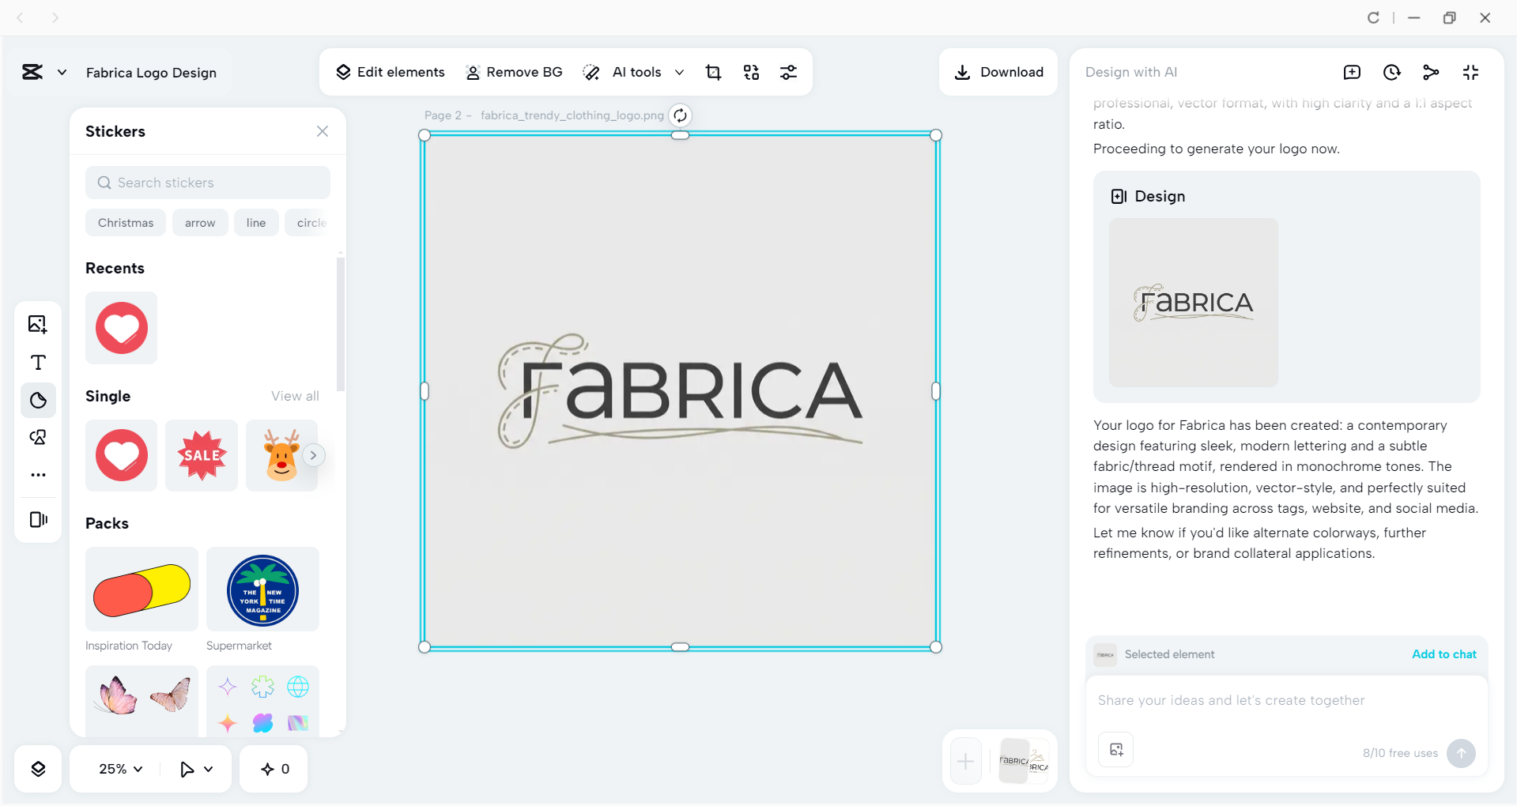Select the Christmas sticker filter chip
Screen dimensions: 1517x806
click(125, 222)
